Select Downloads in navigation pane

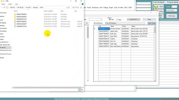[x=3, y=31]
